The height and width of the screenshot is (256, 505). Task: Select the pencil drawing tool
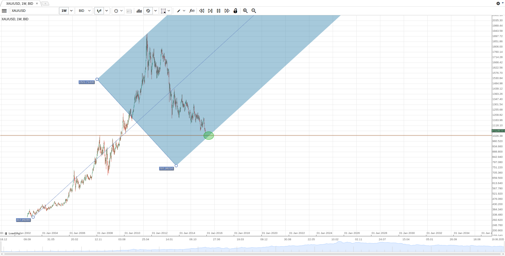pos(179,11)
